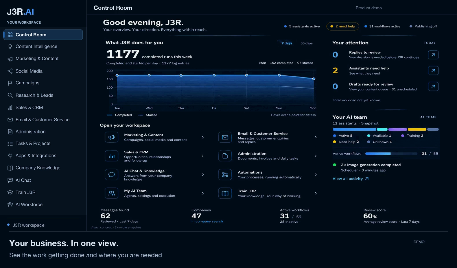Click the purple Training segment of team bar

397,129
